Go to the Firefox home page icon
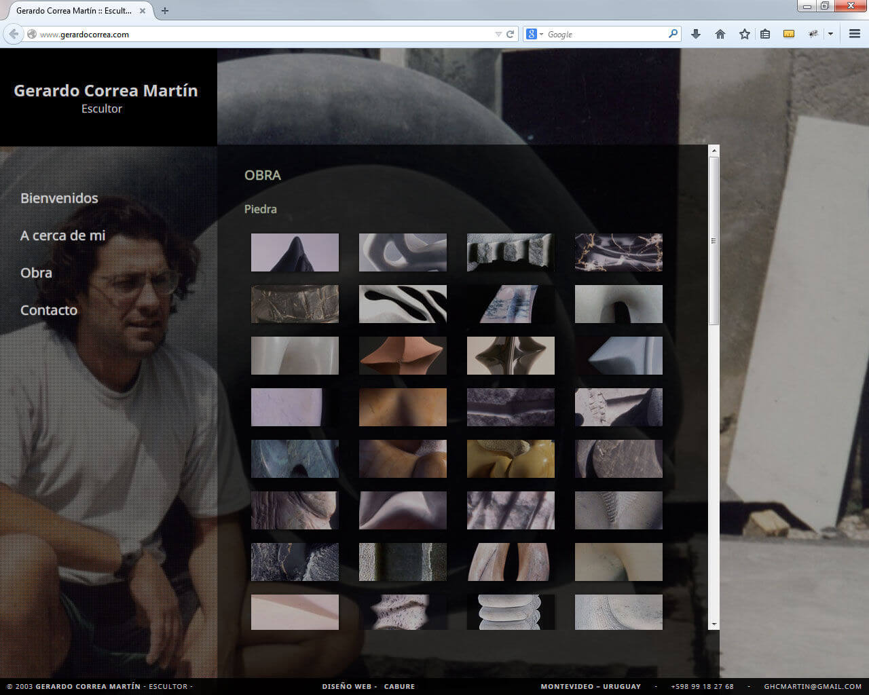 point(720,34)
